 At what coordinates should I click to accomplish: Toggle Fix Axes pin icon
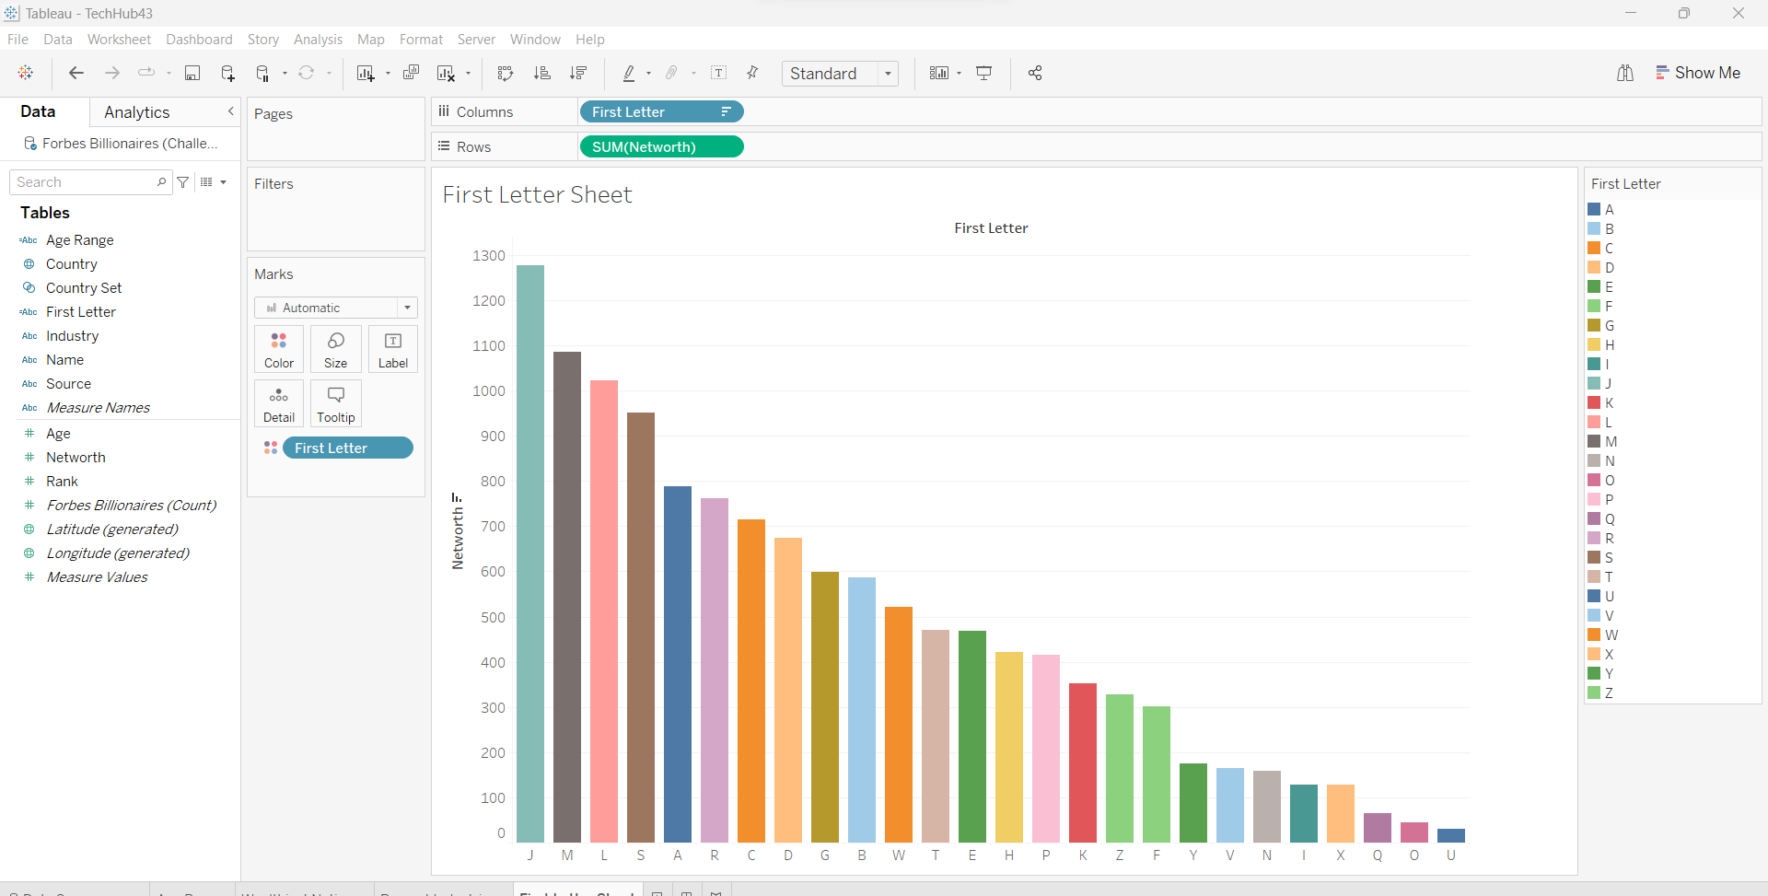click(752, 74)
